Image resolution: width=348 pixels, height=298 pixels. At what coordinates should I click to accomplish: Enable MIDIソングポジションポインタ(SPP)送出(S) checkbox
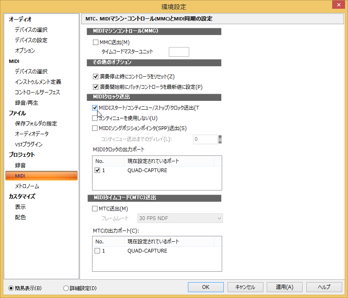click(95, 128)
